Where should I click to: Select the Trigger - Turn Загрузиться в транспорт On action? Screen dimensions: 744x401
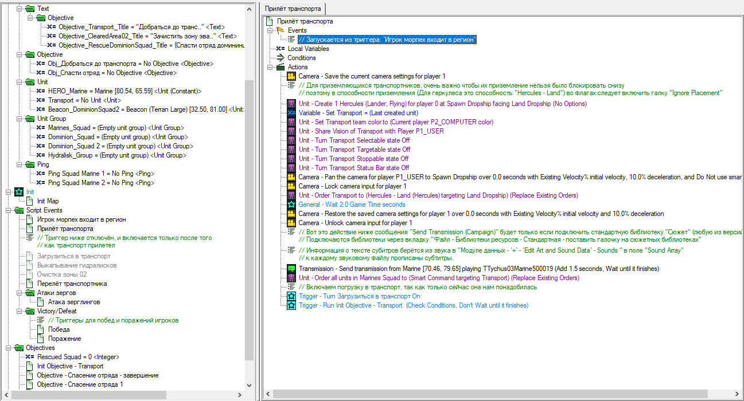click(x=359, y=296)
